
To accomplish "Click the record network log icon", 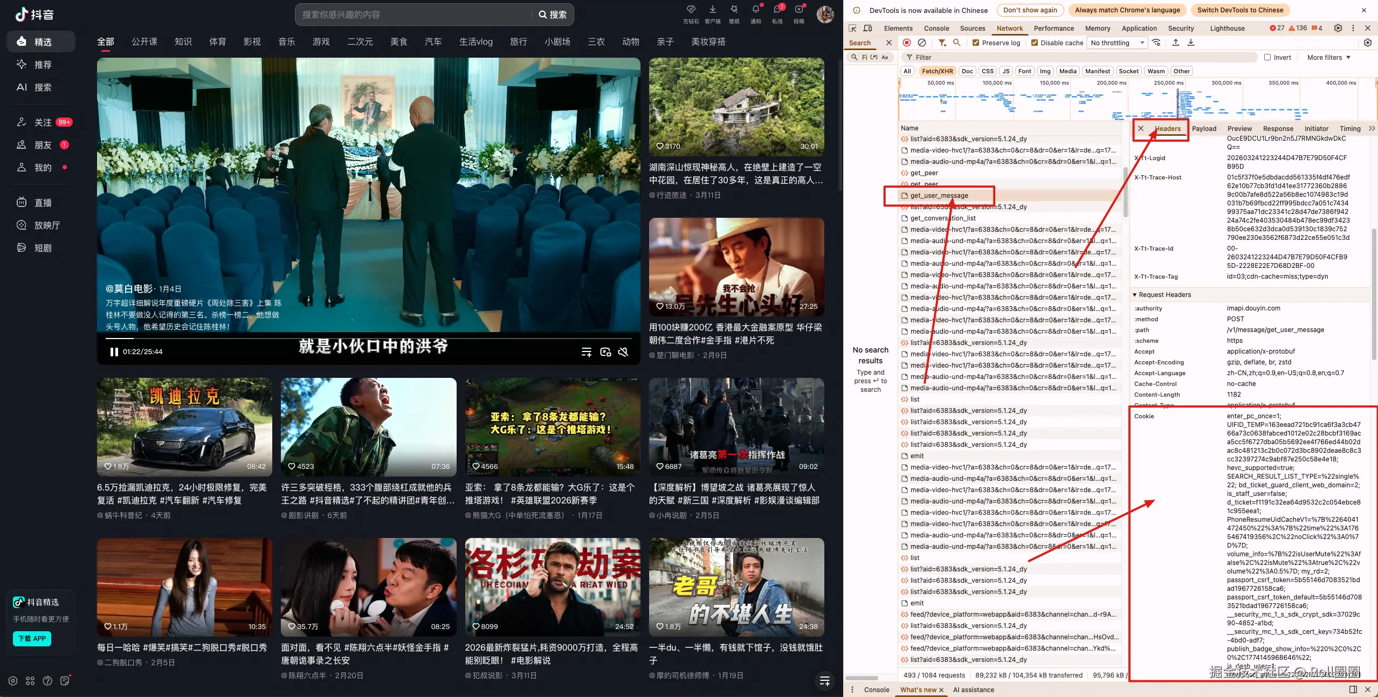I will pyautogui.click(x=907, y=43).
